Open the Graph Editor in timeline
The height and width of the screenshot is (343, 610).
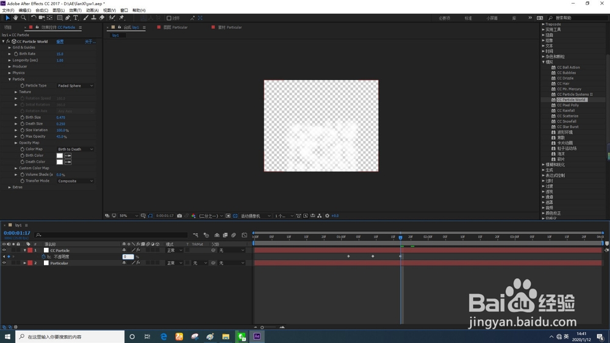[x=245, y=235]
